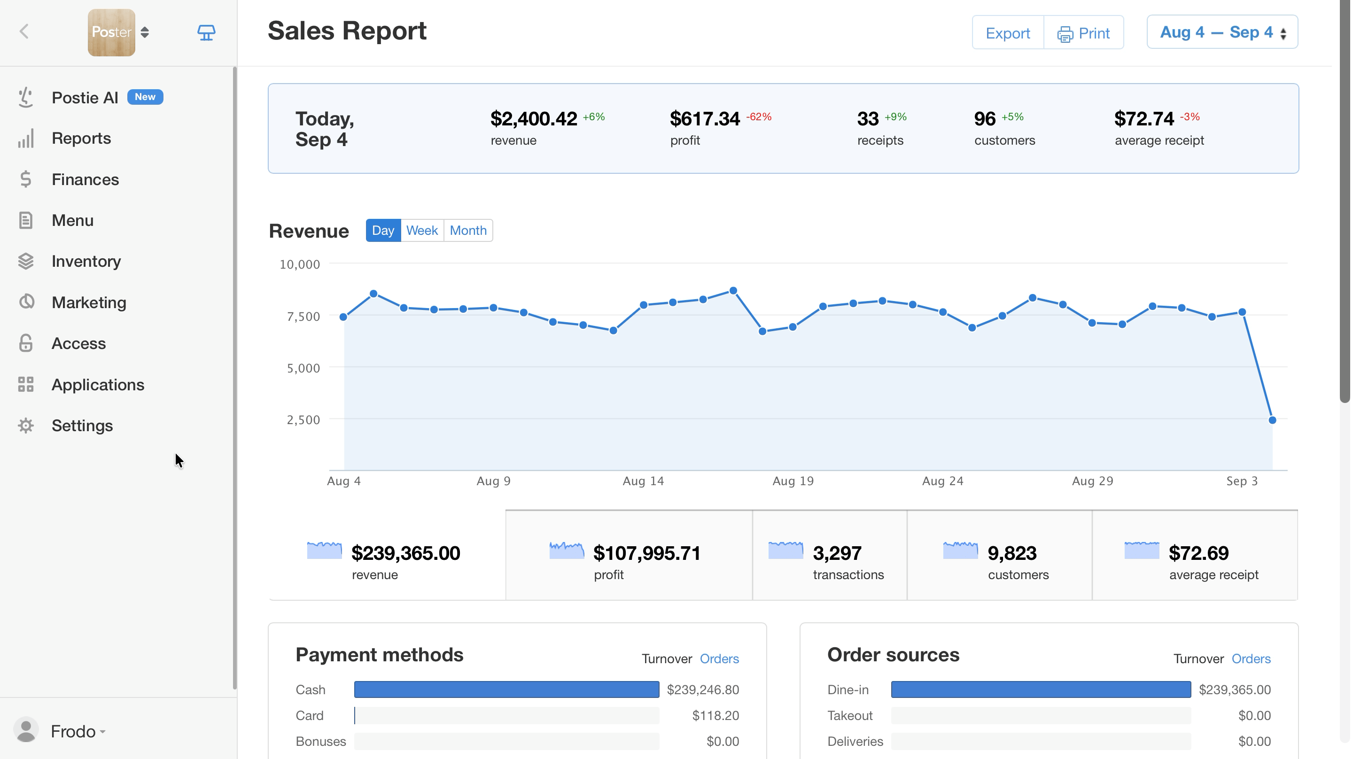This screenshot has width=1353, height=759.
Task: Print the sales report
Action: pos(1083,32)
